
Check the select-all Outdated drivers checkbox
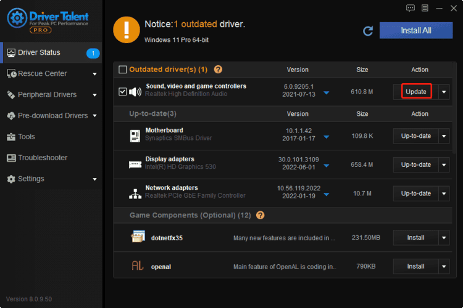[122, 70]
